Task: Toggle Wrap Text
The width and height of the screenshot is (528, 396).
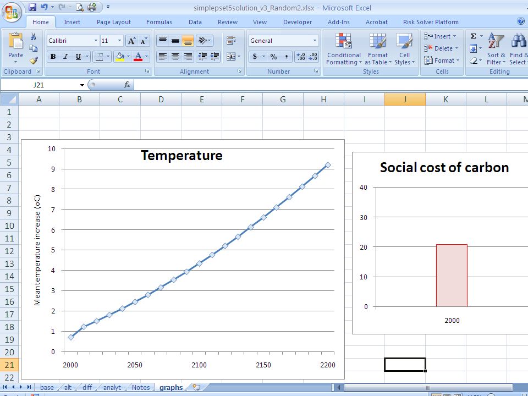Action: [231, 41]
